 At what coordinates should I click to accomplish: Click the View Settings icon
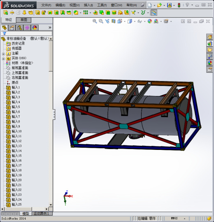[x=166, y=21]
